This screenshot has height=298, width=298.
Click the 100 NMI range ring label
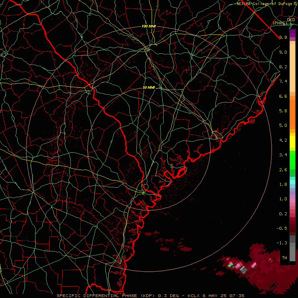(149, 26)
